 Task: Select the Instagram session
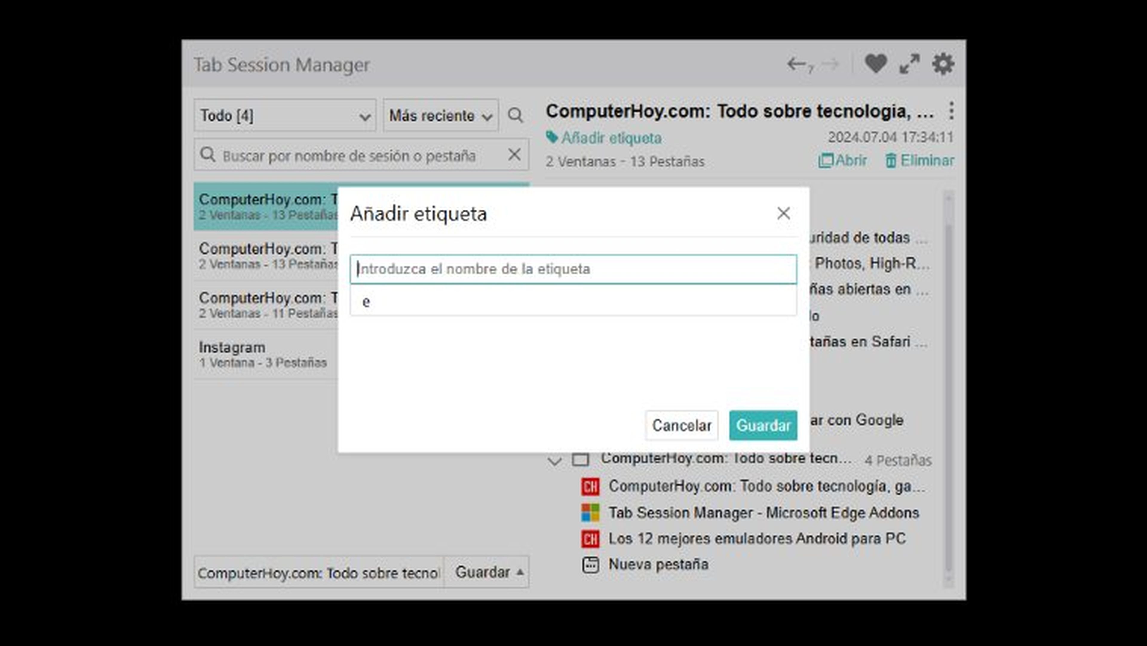(265, 354)
